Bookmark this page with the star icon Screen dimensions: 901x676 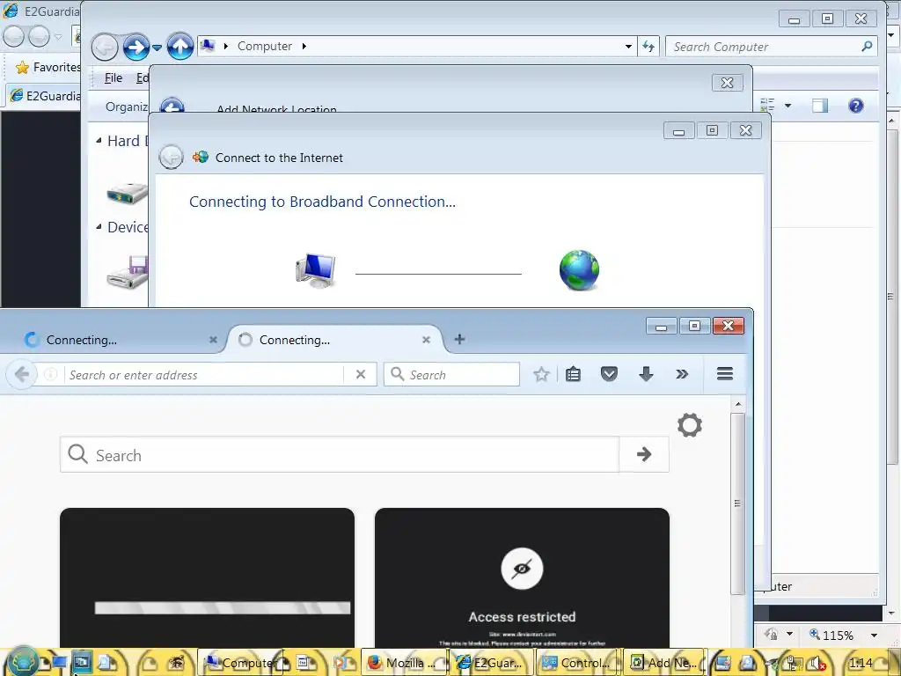tap(541, 374)
